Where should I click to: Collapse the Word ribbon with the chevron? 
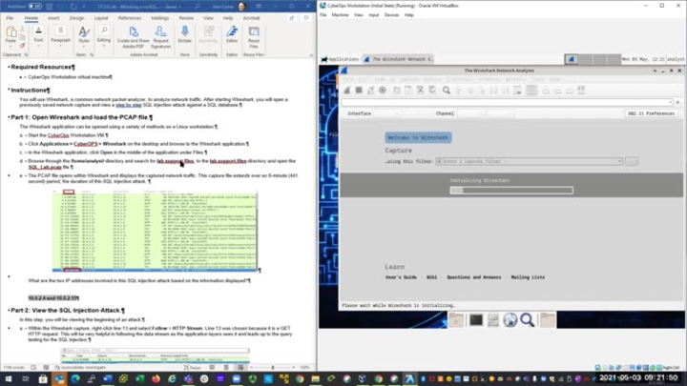(311, 55)
